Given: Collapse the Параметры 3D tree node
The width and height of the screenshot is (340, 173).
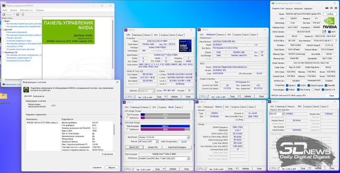Looking at the screenshot, I should coord(3,52).
